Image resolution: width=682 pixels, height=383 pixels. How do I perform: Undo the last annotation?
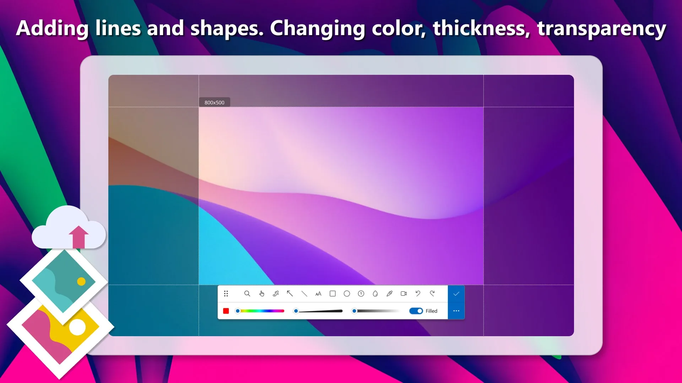[x=418, y=294]
